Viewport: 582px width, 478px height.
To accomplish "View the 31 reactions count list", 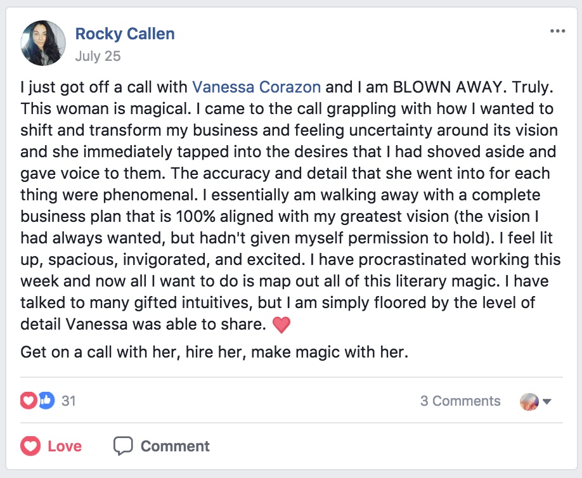I will [68, 401].
